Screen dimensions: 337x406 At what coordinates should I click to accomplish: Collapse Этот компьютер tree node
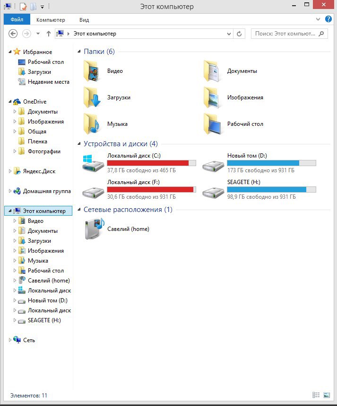coord(10,211)
